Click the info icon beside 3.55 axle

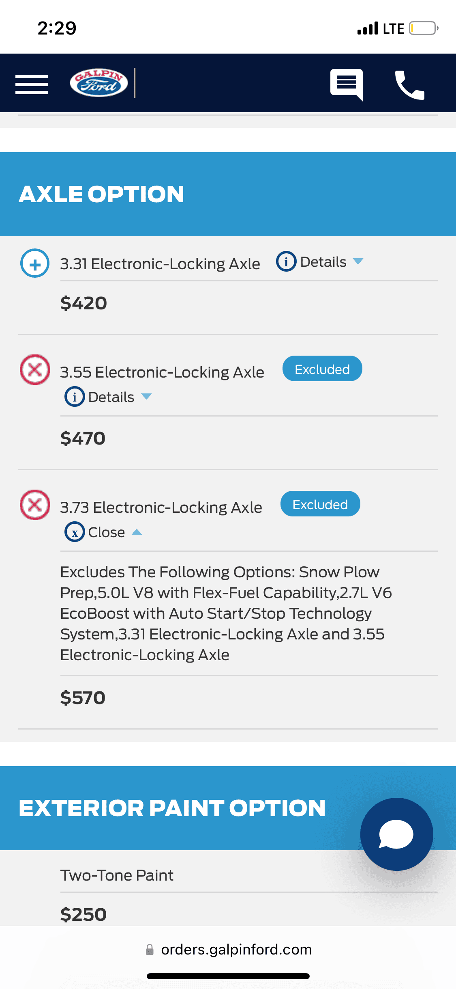point(75,397)
